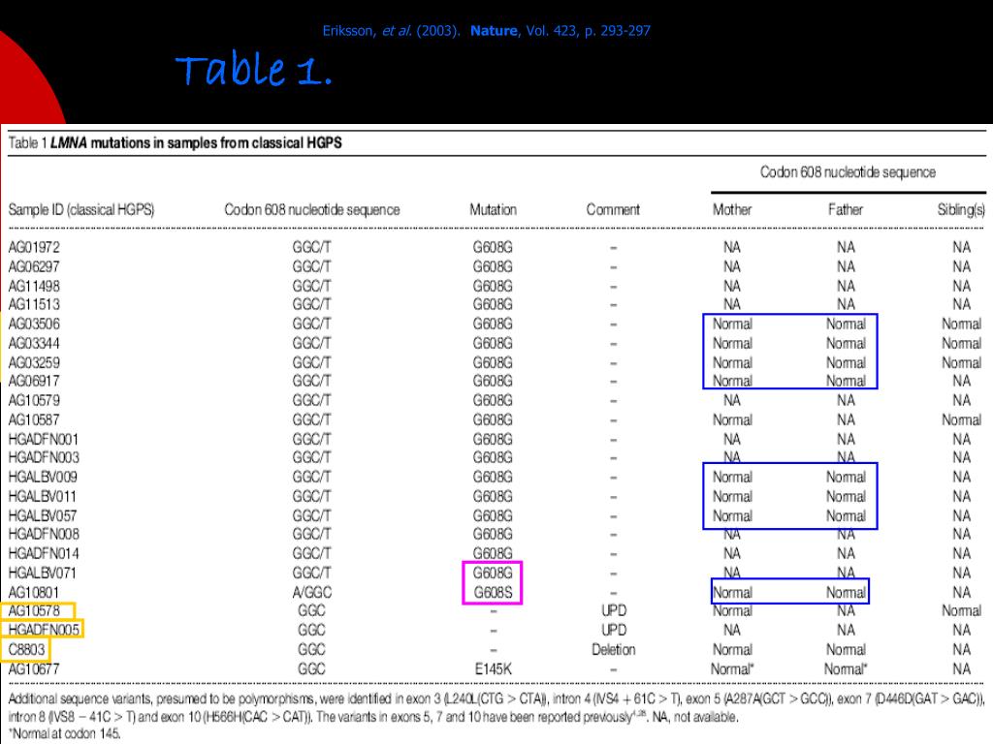This screenshot has width=993, height=744.
Task: Select sample ID AG06297
Action: pyautogui.click(x=34, y=266)
